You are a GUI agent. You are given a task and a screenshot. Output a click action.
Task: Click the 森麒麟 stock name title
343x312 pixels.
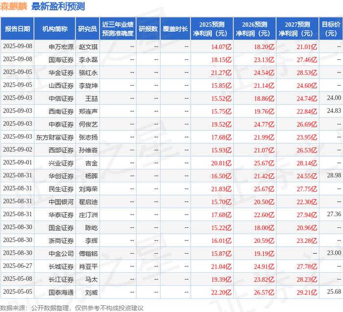tap(14, 6)
